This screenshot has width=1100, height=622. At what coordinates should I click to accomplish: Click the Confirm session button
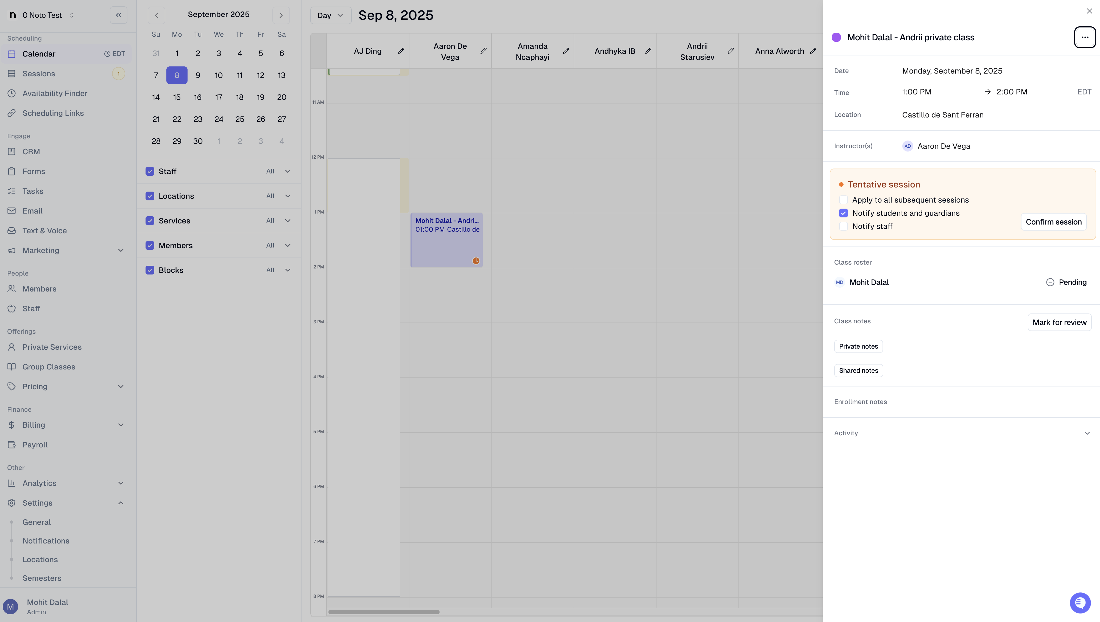tap(1053, 222)
